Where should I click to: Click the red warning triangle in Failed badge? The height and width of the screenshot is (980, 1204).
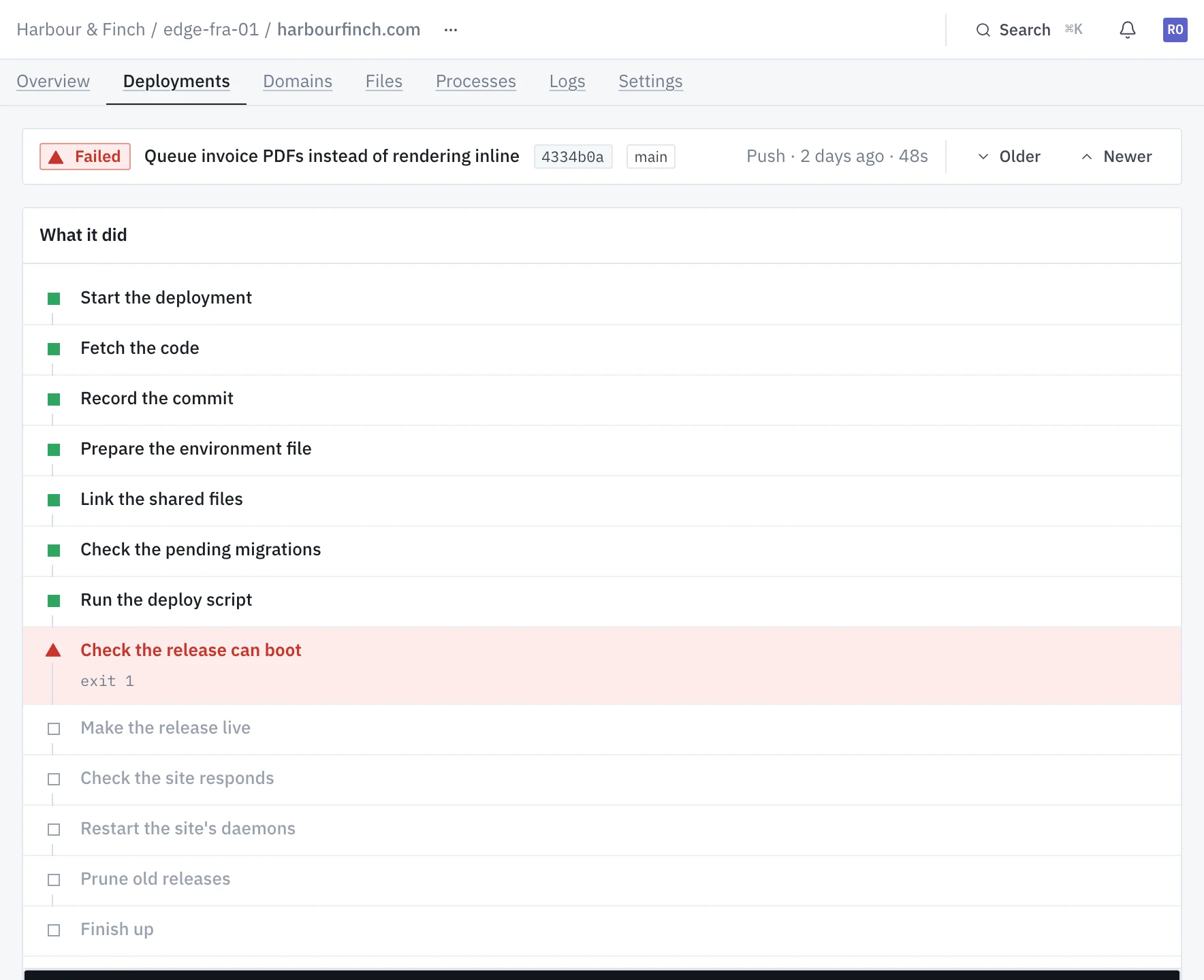[x=57, y=157]
